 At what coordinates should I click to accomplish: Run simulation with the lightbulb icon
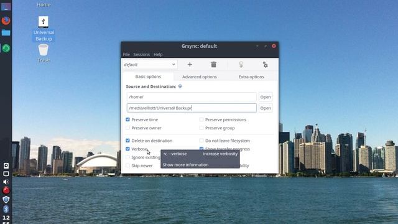coord(241,65)
